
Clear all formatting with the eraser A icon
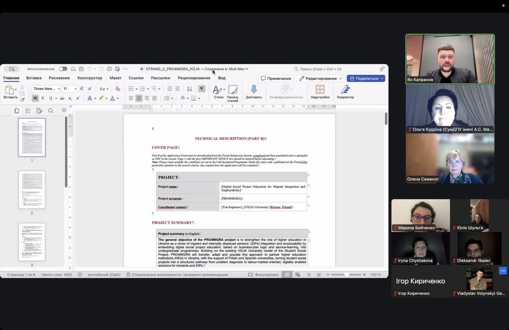click(x=117, y=89)
